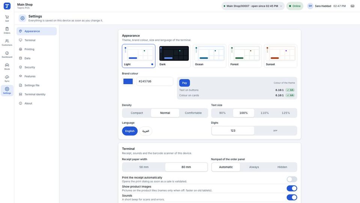Click the Settings header gear icon
Screen dimensions: 360x203
23,18
